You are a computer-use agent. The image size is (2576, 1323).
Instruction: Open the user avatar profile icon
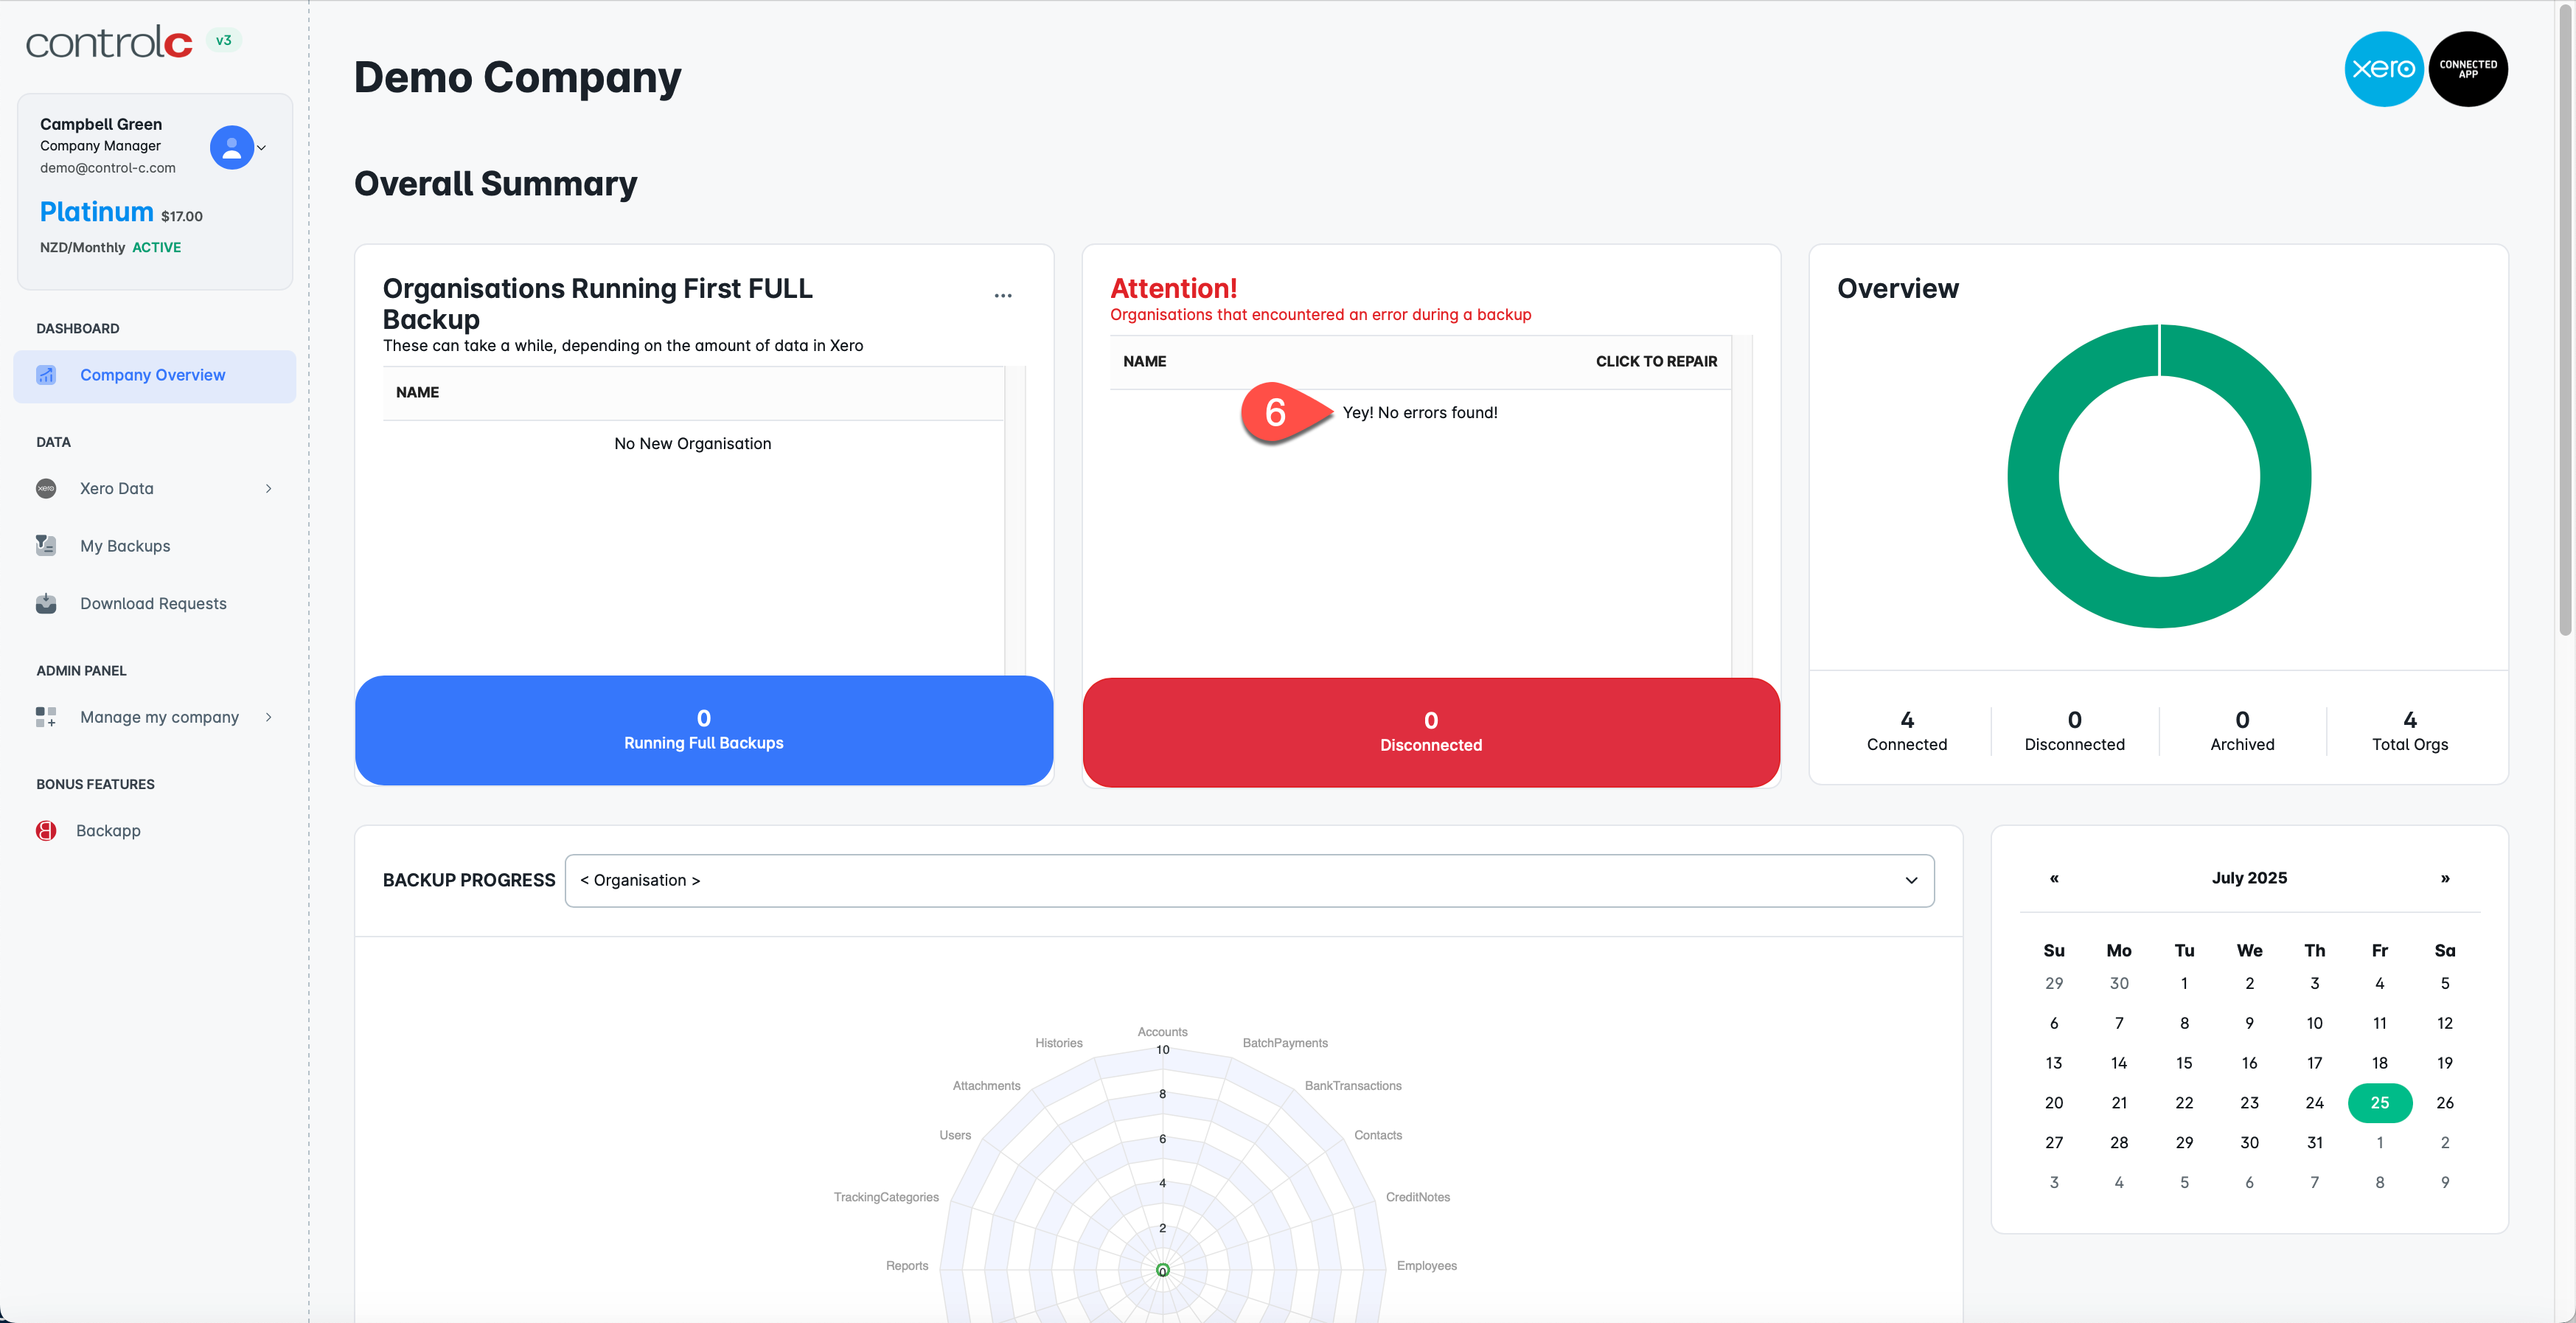pos(232,147)
